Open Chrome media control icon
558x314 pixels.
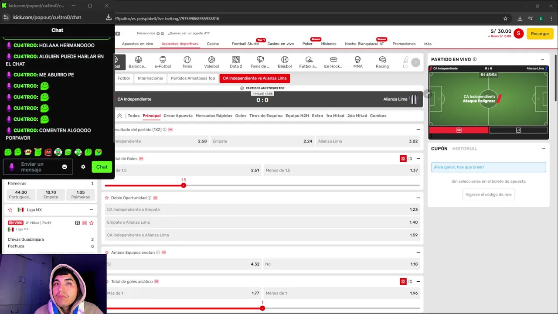pyautogui.click(x=531, y=18)
